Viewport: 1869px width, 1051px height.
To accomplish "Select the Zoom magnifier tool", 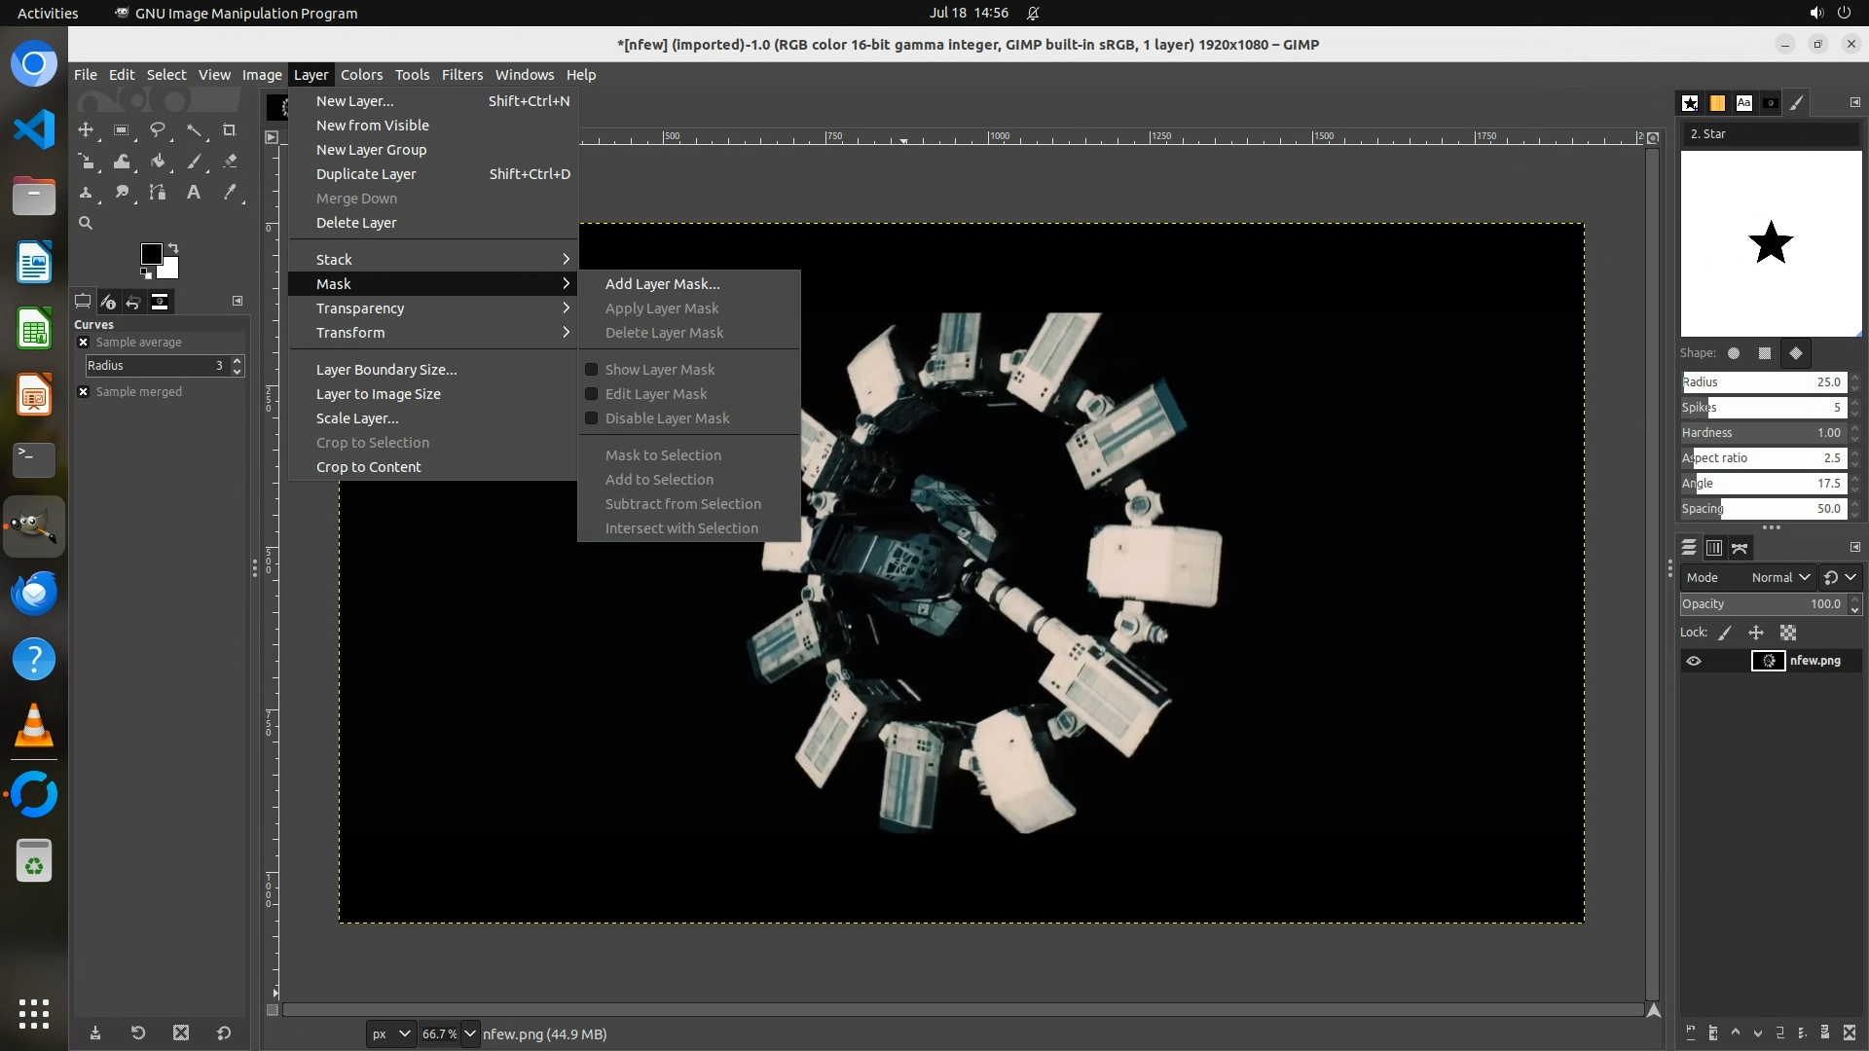I will tap(86, 223).
